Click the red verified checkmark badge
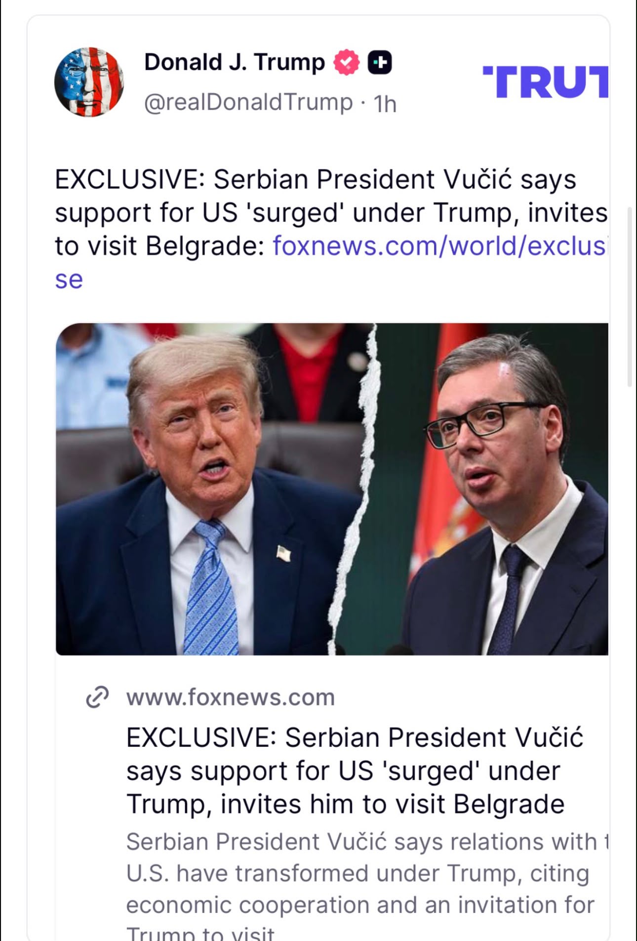This screenshot has width=637, height=941. click(x=347, y=63)
